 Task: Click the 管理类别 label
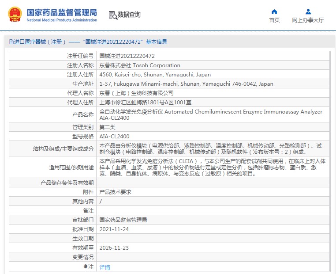point(83,127)
